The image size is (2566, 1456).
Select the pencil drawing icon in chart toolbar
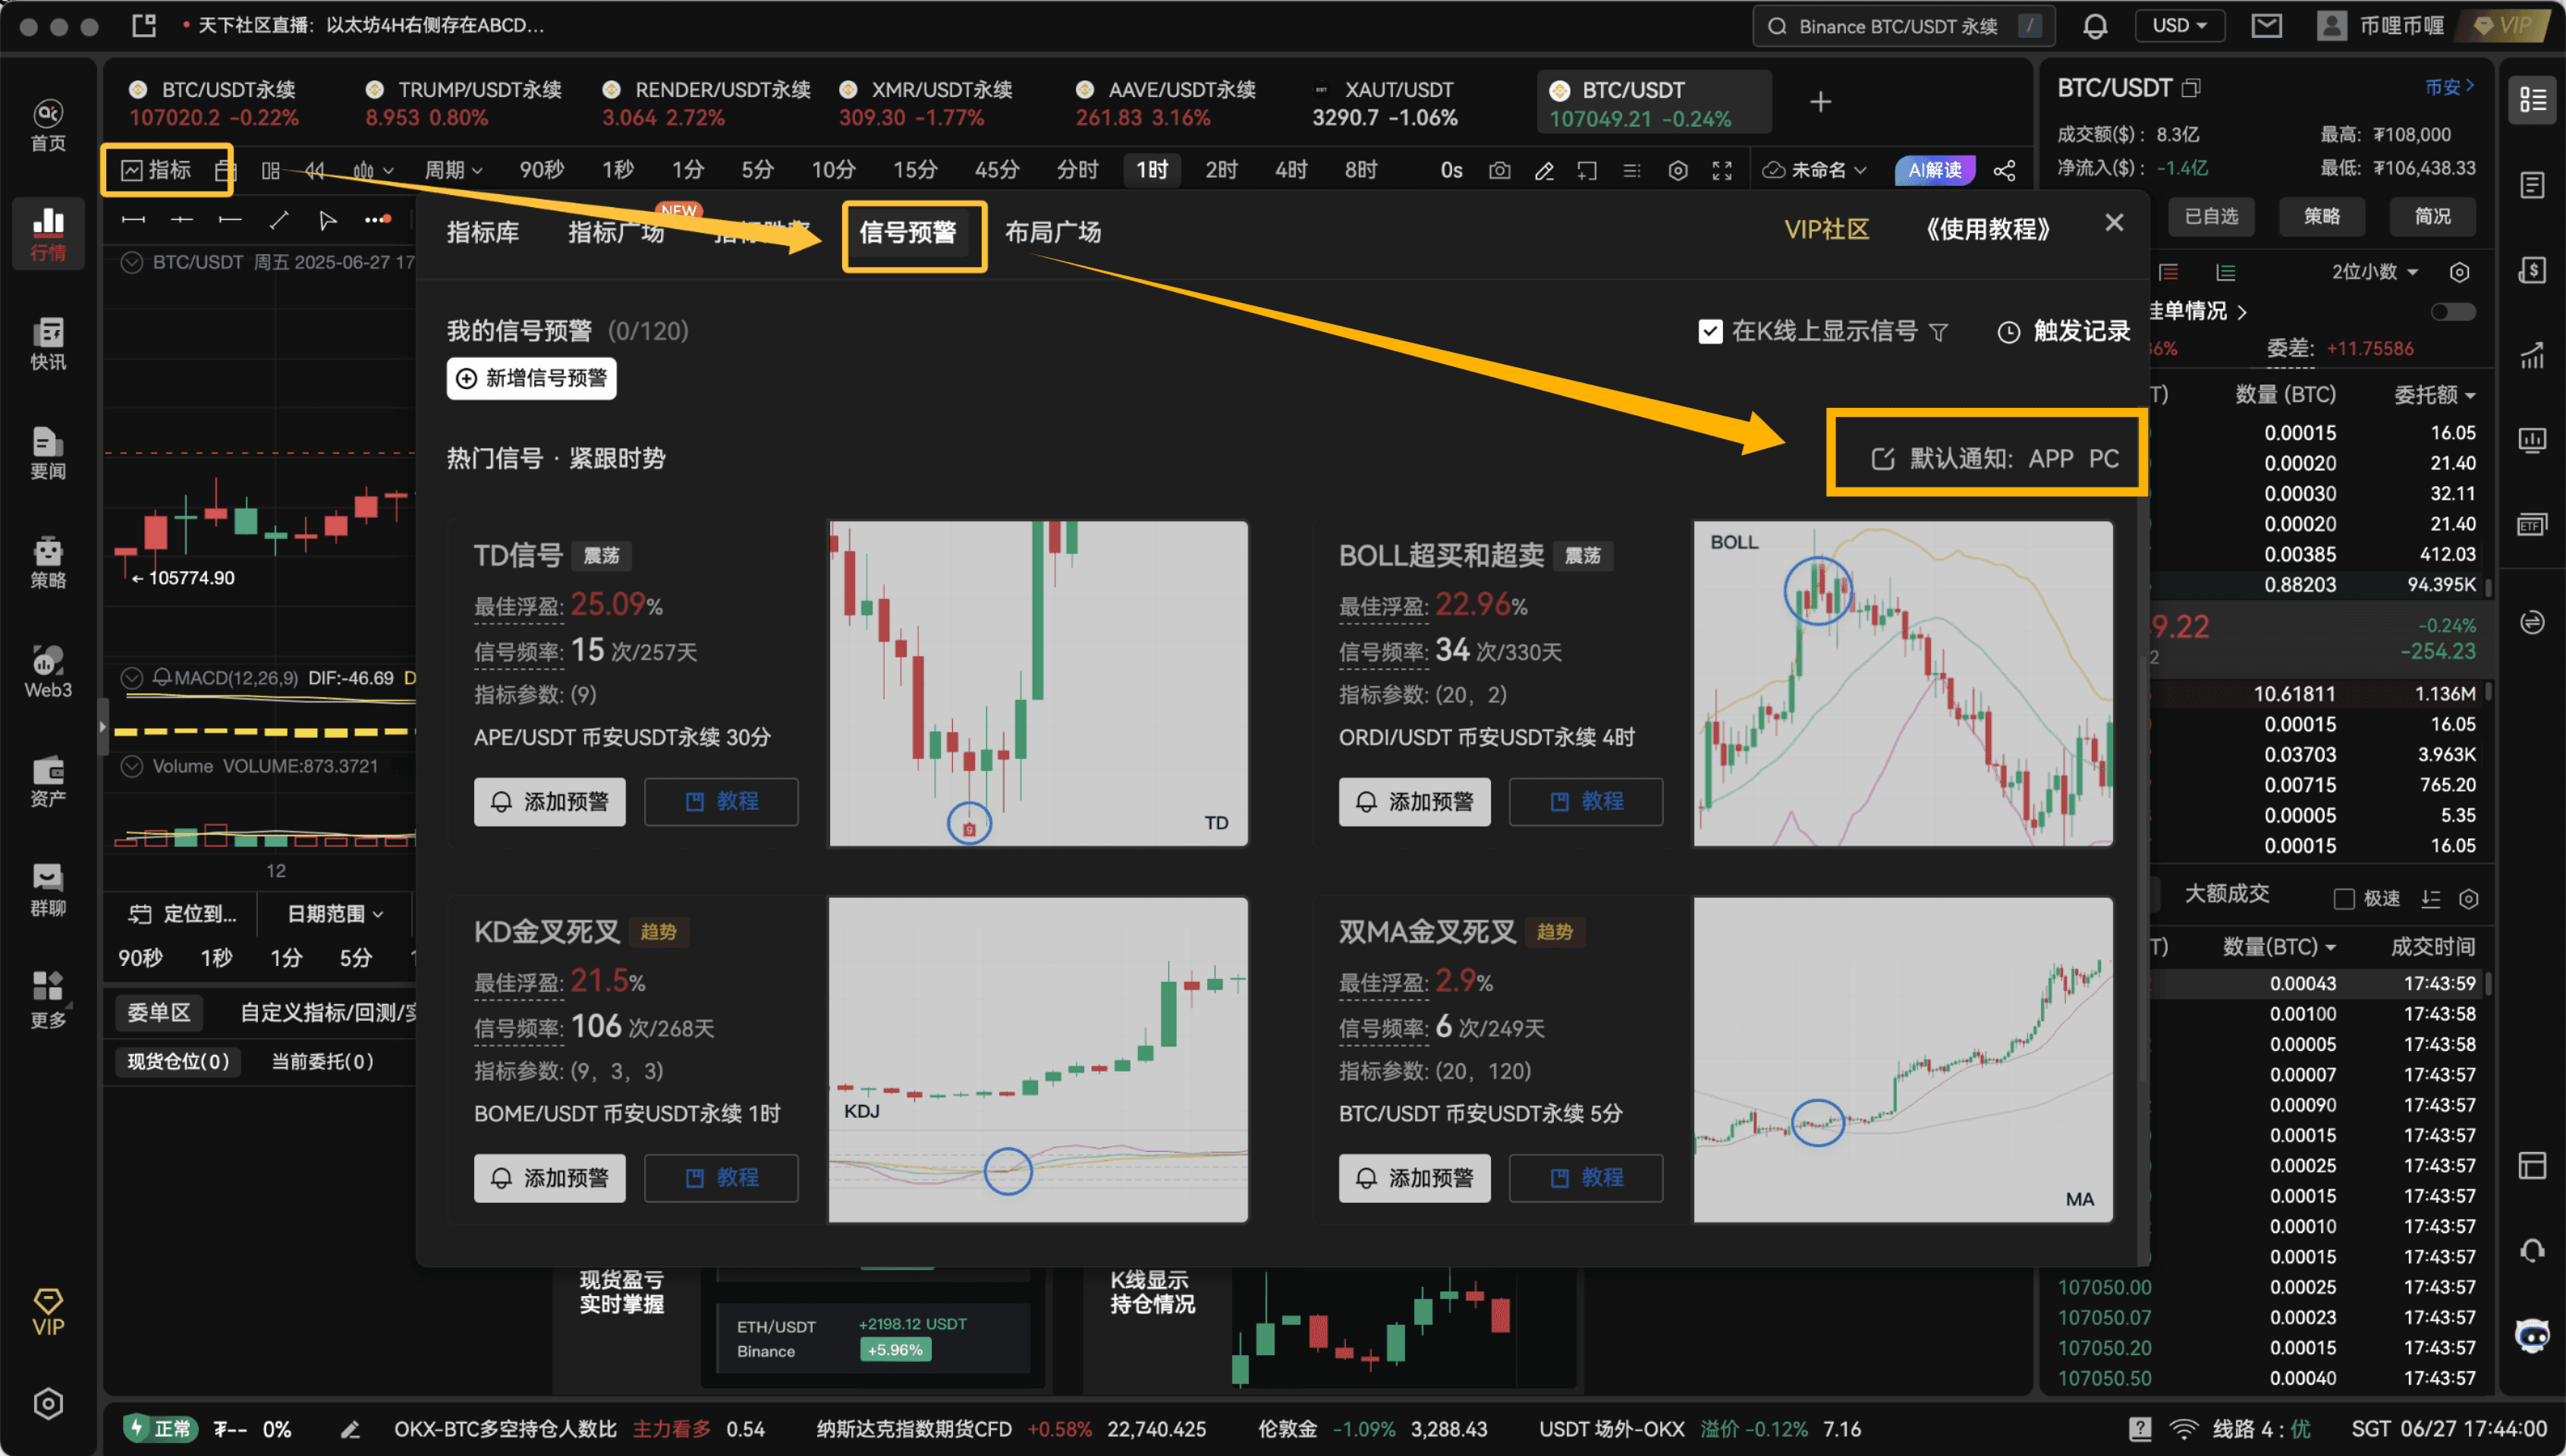coord(1543,170)
